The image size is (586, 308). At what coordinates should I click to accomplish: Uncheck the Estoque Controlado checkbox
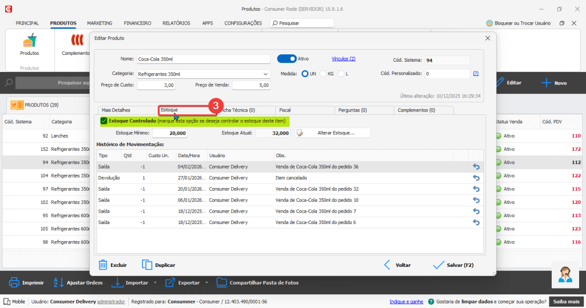(104, 121)
